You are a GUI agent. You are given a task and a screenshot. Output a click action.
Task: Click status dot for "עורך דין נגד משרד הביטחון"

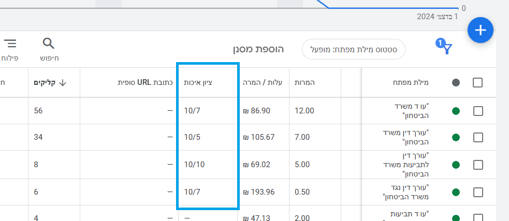[456, 193]
